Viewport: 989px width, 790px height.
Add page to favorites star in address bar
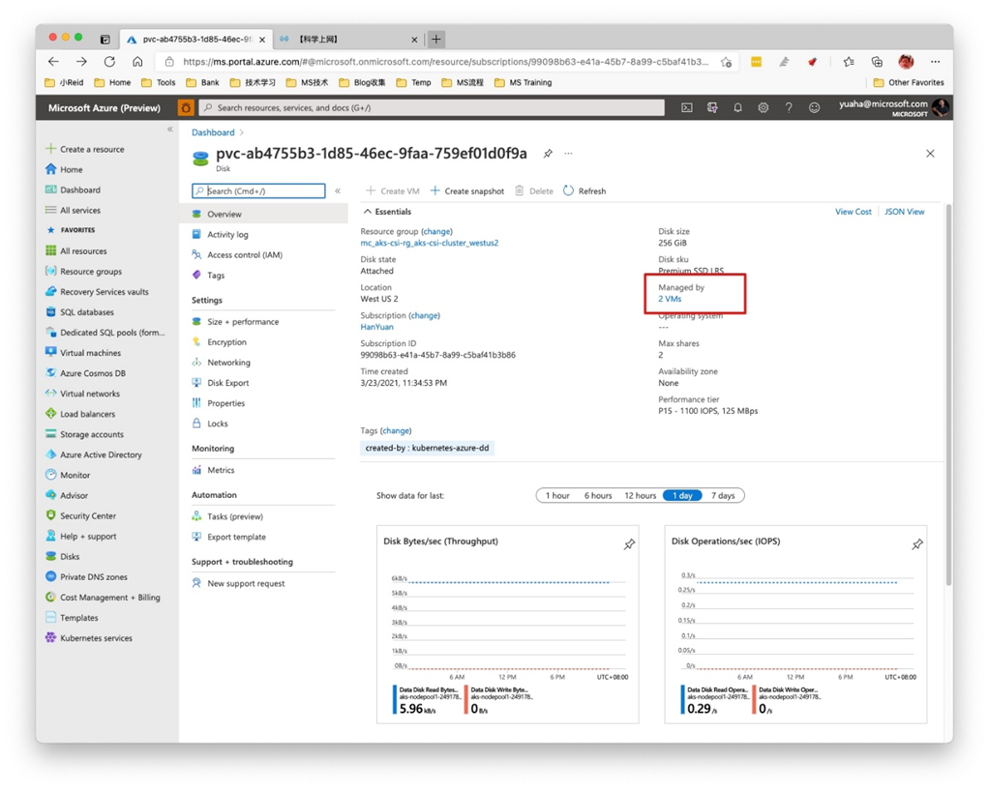[727, 62]
